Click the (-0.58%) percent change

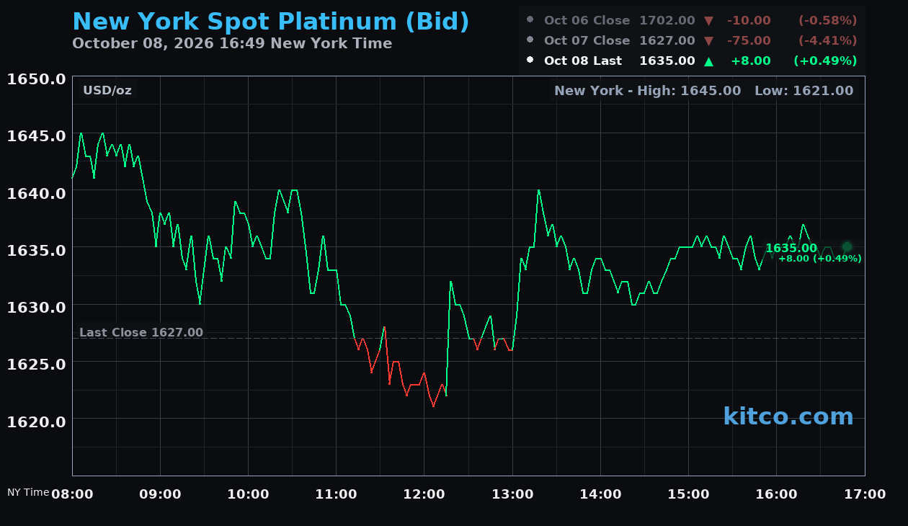point(828,21)
